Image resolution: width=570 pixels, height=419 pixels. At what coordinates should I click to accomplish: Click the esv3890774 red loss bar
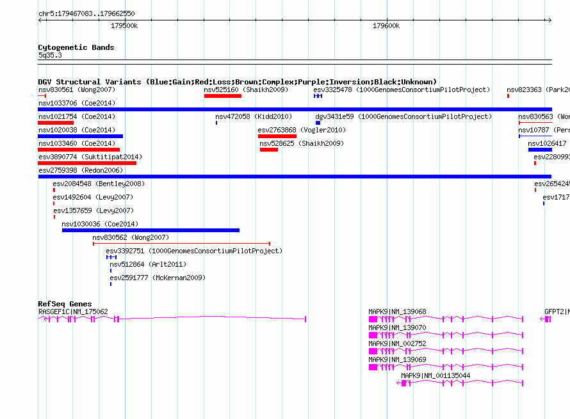click(x=87, y=163)
